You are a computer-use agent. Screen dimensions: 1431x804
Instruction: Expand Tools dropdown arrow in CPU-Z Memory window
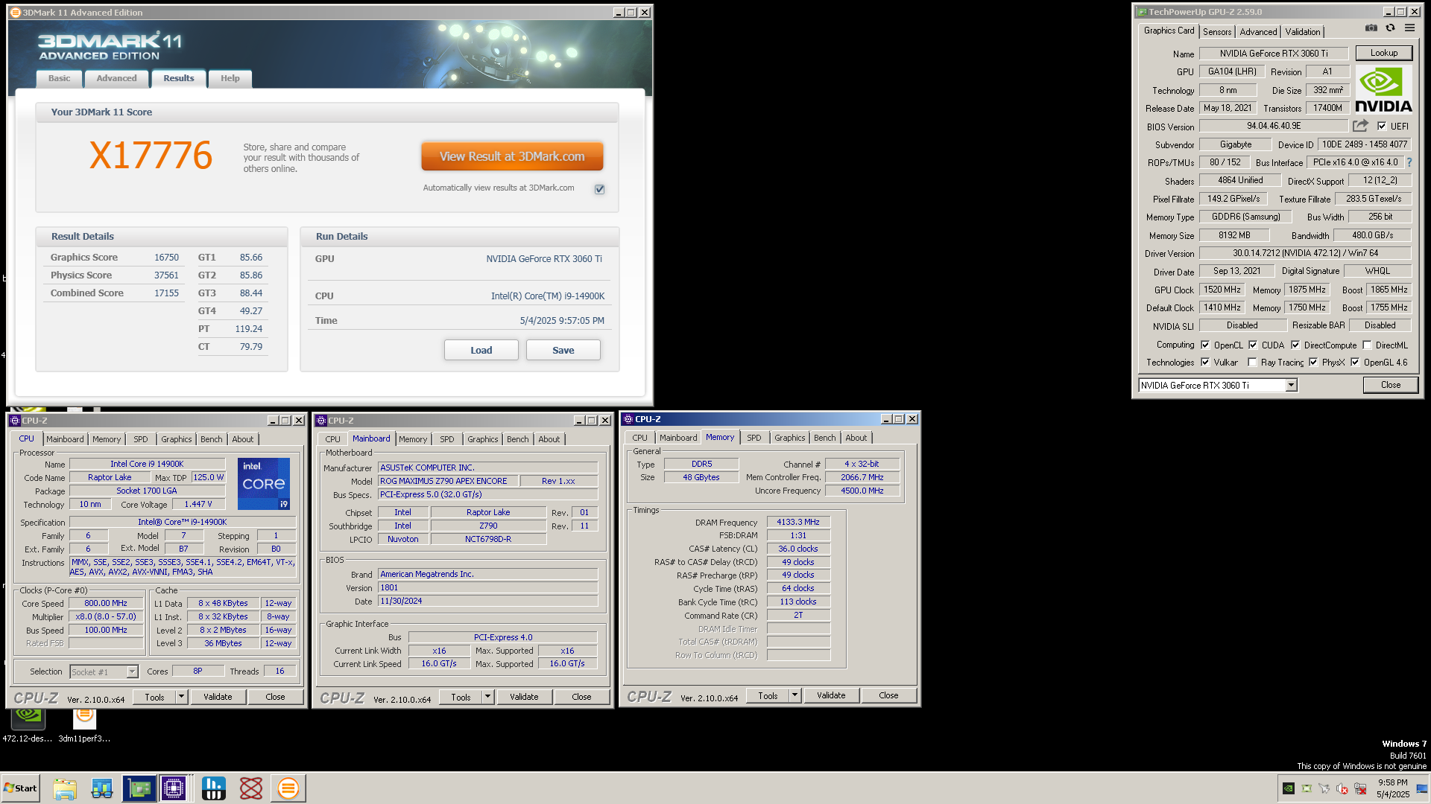[795, 696]
